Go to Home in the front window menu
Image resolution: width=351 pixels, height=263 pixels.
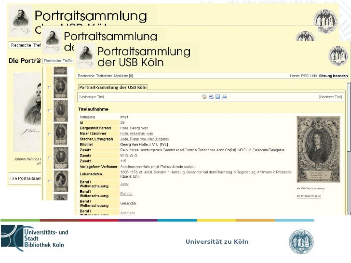(295, 76)
